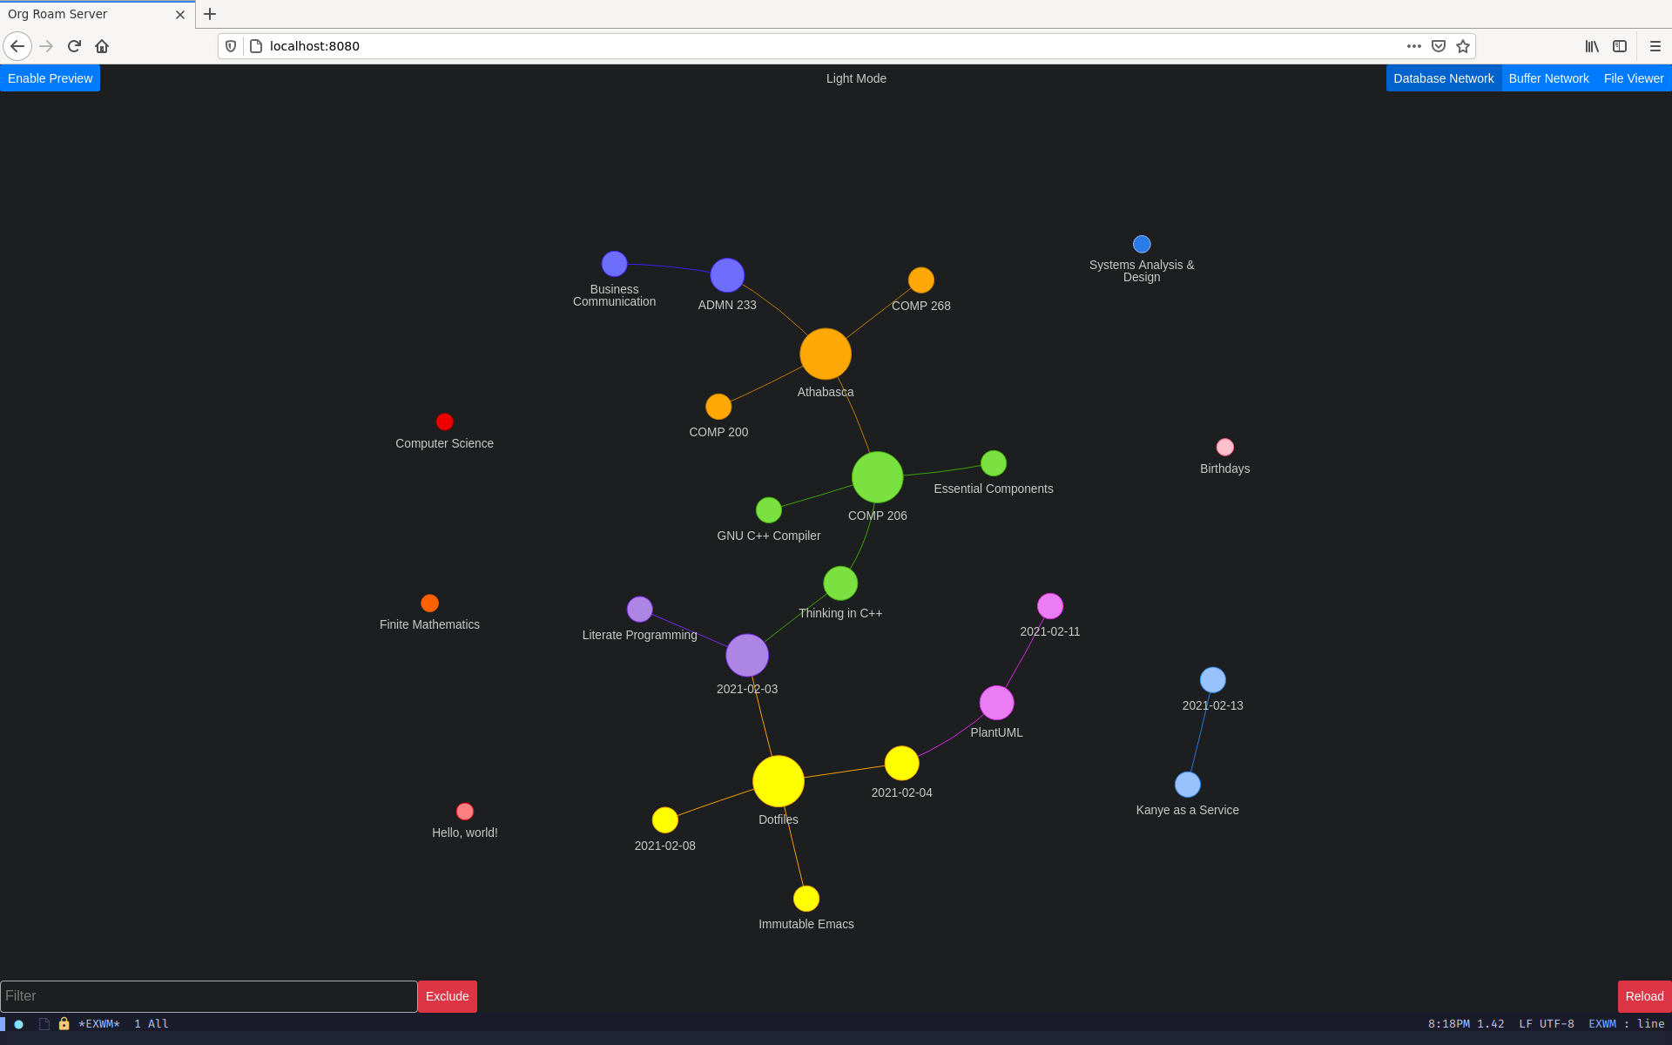The height and width of the screenshot is (1045, 1672).
Task: Enable Preview mode toggle
Action: click(50, 78)
